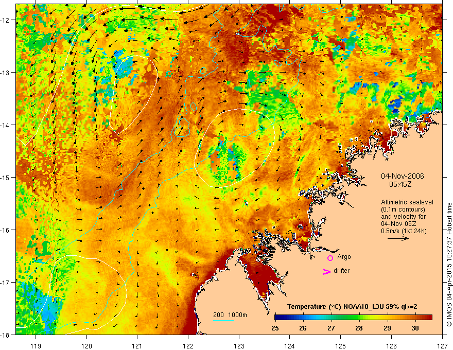Click the IMOS copyright timestamp text
Screen dimensions: 453x350
click(449, 265)
